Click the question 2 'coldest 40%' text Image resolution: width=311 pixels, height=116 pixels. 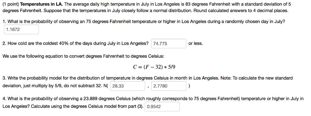pyautogui.click(x=75, y=43)
